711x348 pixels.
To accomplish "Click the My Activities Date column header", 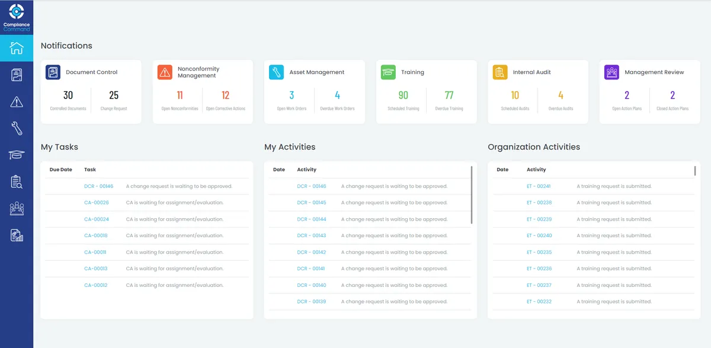I will pos(279,170).
